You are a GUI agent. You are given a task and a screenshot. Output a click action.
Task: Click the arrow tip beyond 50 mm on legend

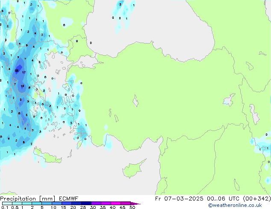click(135, 203)
